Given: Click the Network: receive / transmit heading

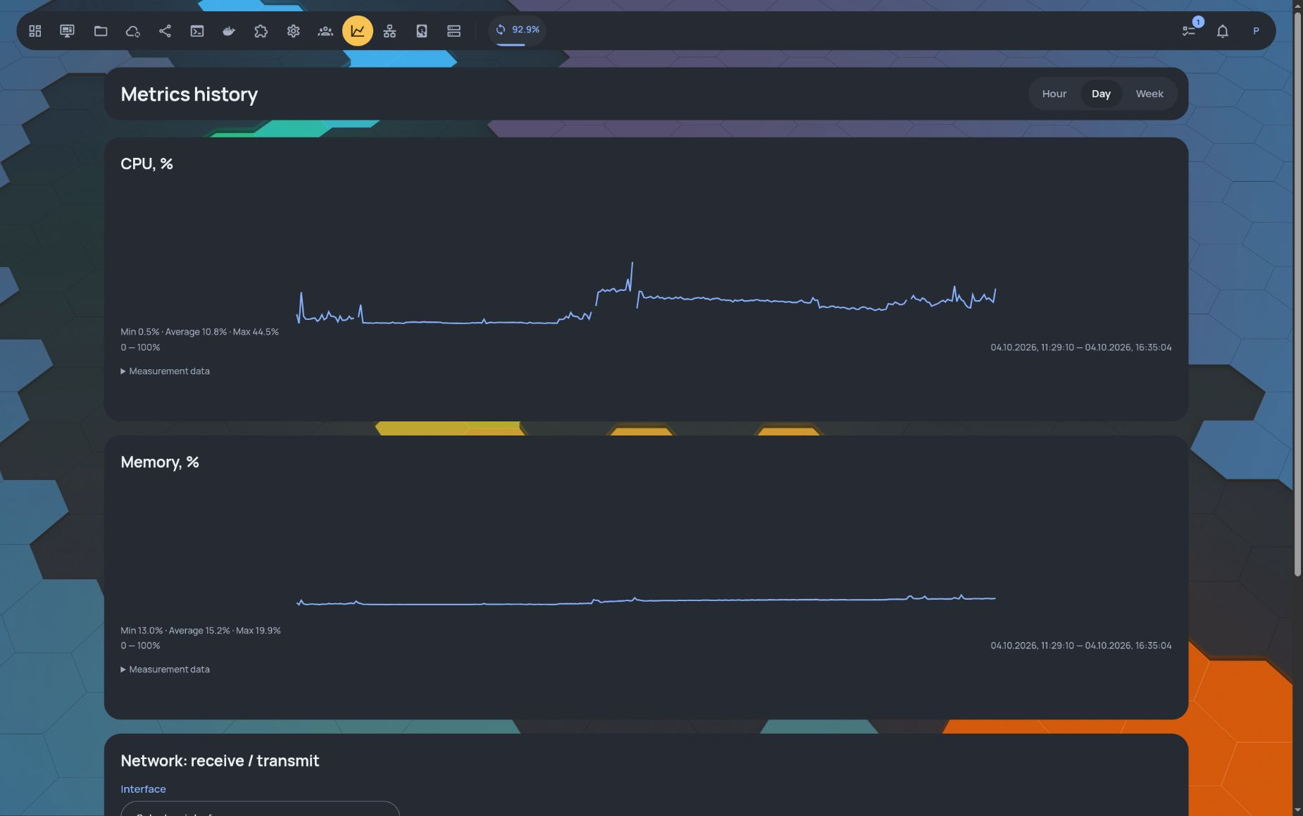Looking at the screenshot, I should [x=220, y=761].
